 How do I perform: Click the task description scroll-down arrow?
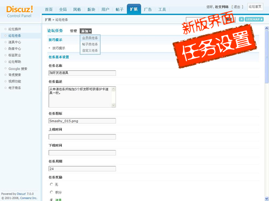[114, 105]
